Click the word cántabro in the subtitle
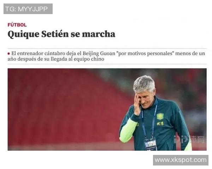 coord(55,54)
